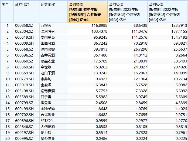Select stock code 600559.SH
188x142 pixels.
(x=24, y=73)
